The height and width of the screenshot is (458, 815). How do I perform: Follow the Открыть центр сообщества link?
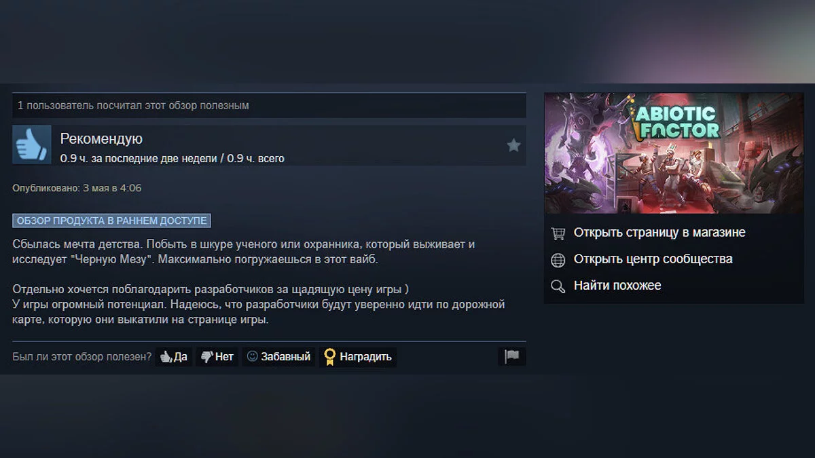pos(653,259)
